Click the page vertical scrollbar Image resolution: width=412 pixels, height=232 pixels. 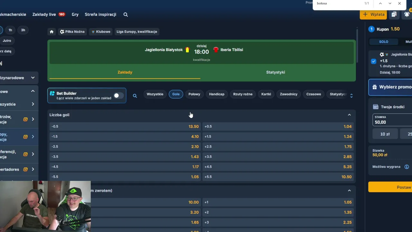357,45
